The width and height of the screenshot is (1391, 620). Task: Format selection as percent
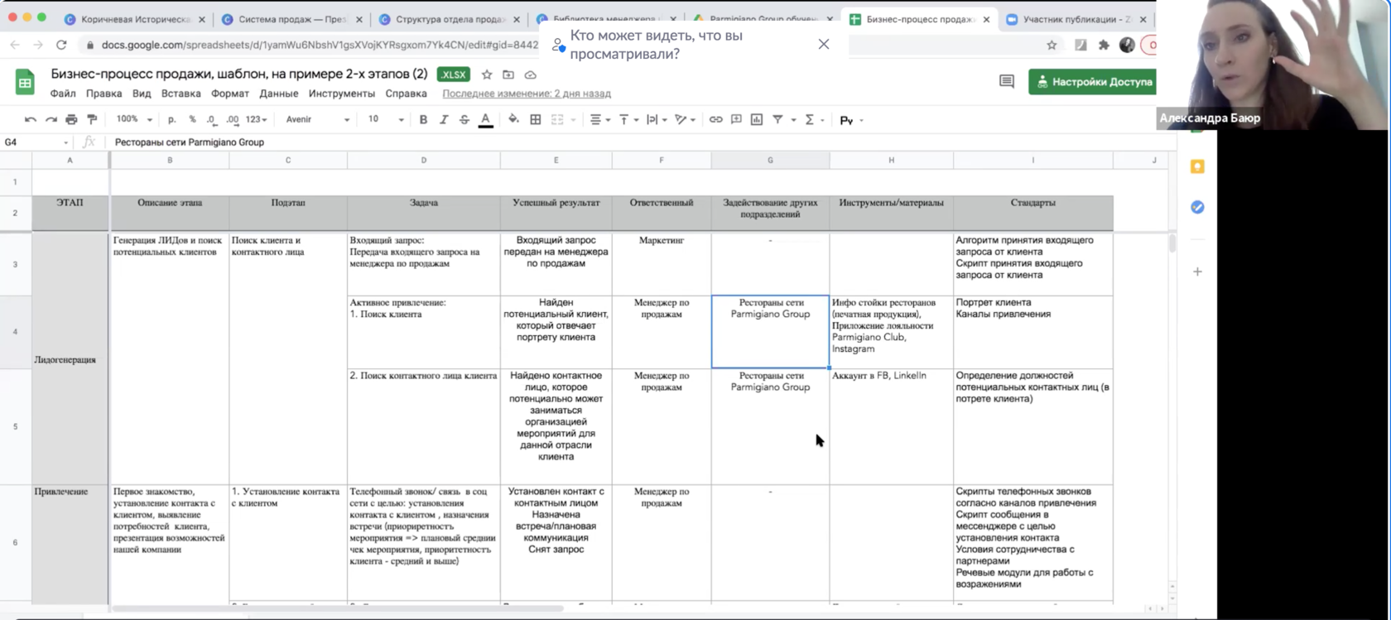click(192, 120)
